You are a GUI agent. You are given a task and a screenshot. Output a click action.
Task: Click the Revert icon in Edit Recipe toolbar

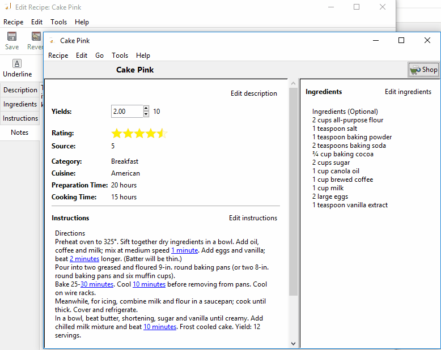(x=36, y=36)
